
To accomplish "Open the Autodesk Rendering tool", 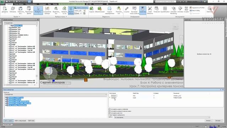I will [x=173, y=10].
